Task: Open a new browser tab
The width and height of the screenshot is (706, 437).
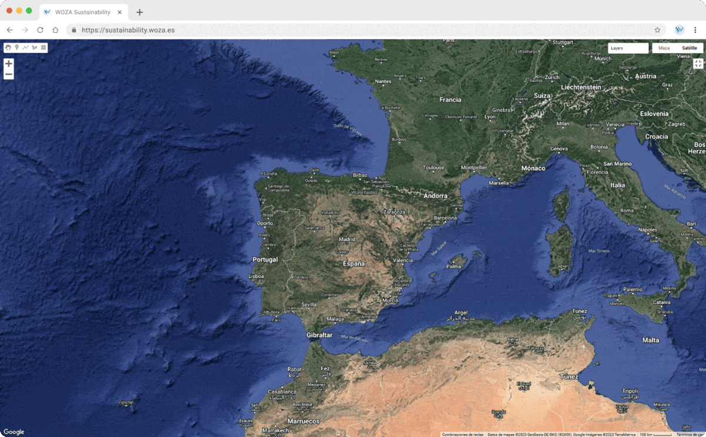Action: pyautogui.click(x=139, y=12)
